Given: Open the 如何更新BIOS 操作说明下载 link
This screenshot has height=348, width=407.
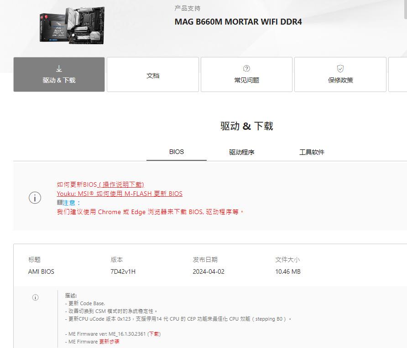Looking at the screenshot, I should click(x=100, y=184).
